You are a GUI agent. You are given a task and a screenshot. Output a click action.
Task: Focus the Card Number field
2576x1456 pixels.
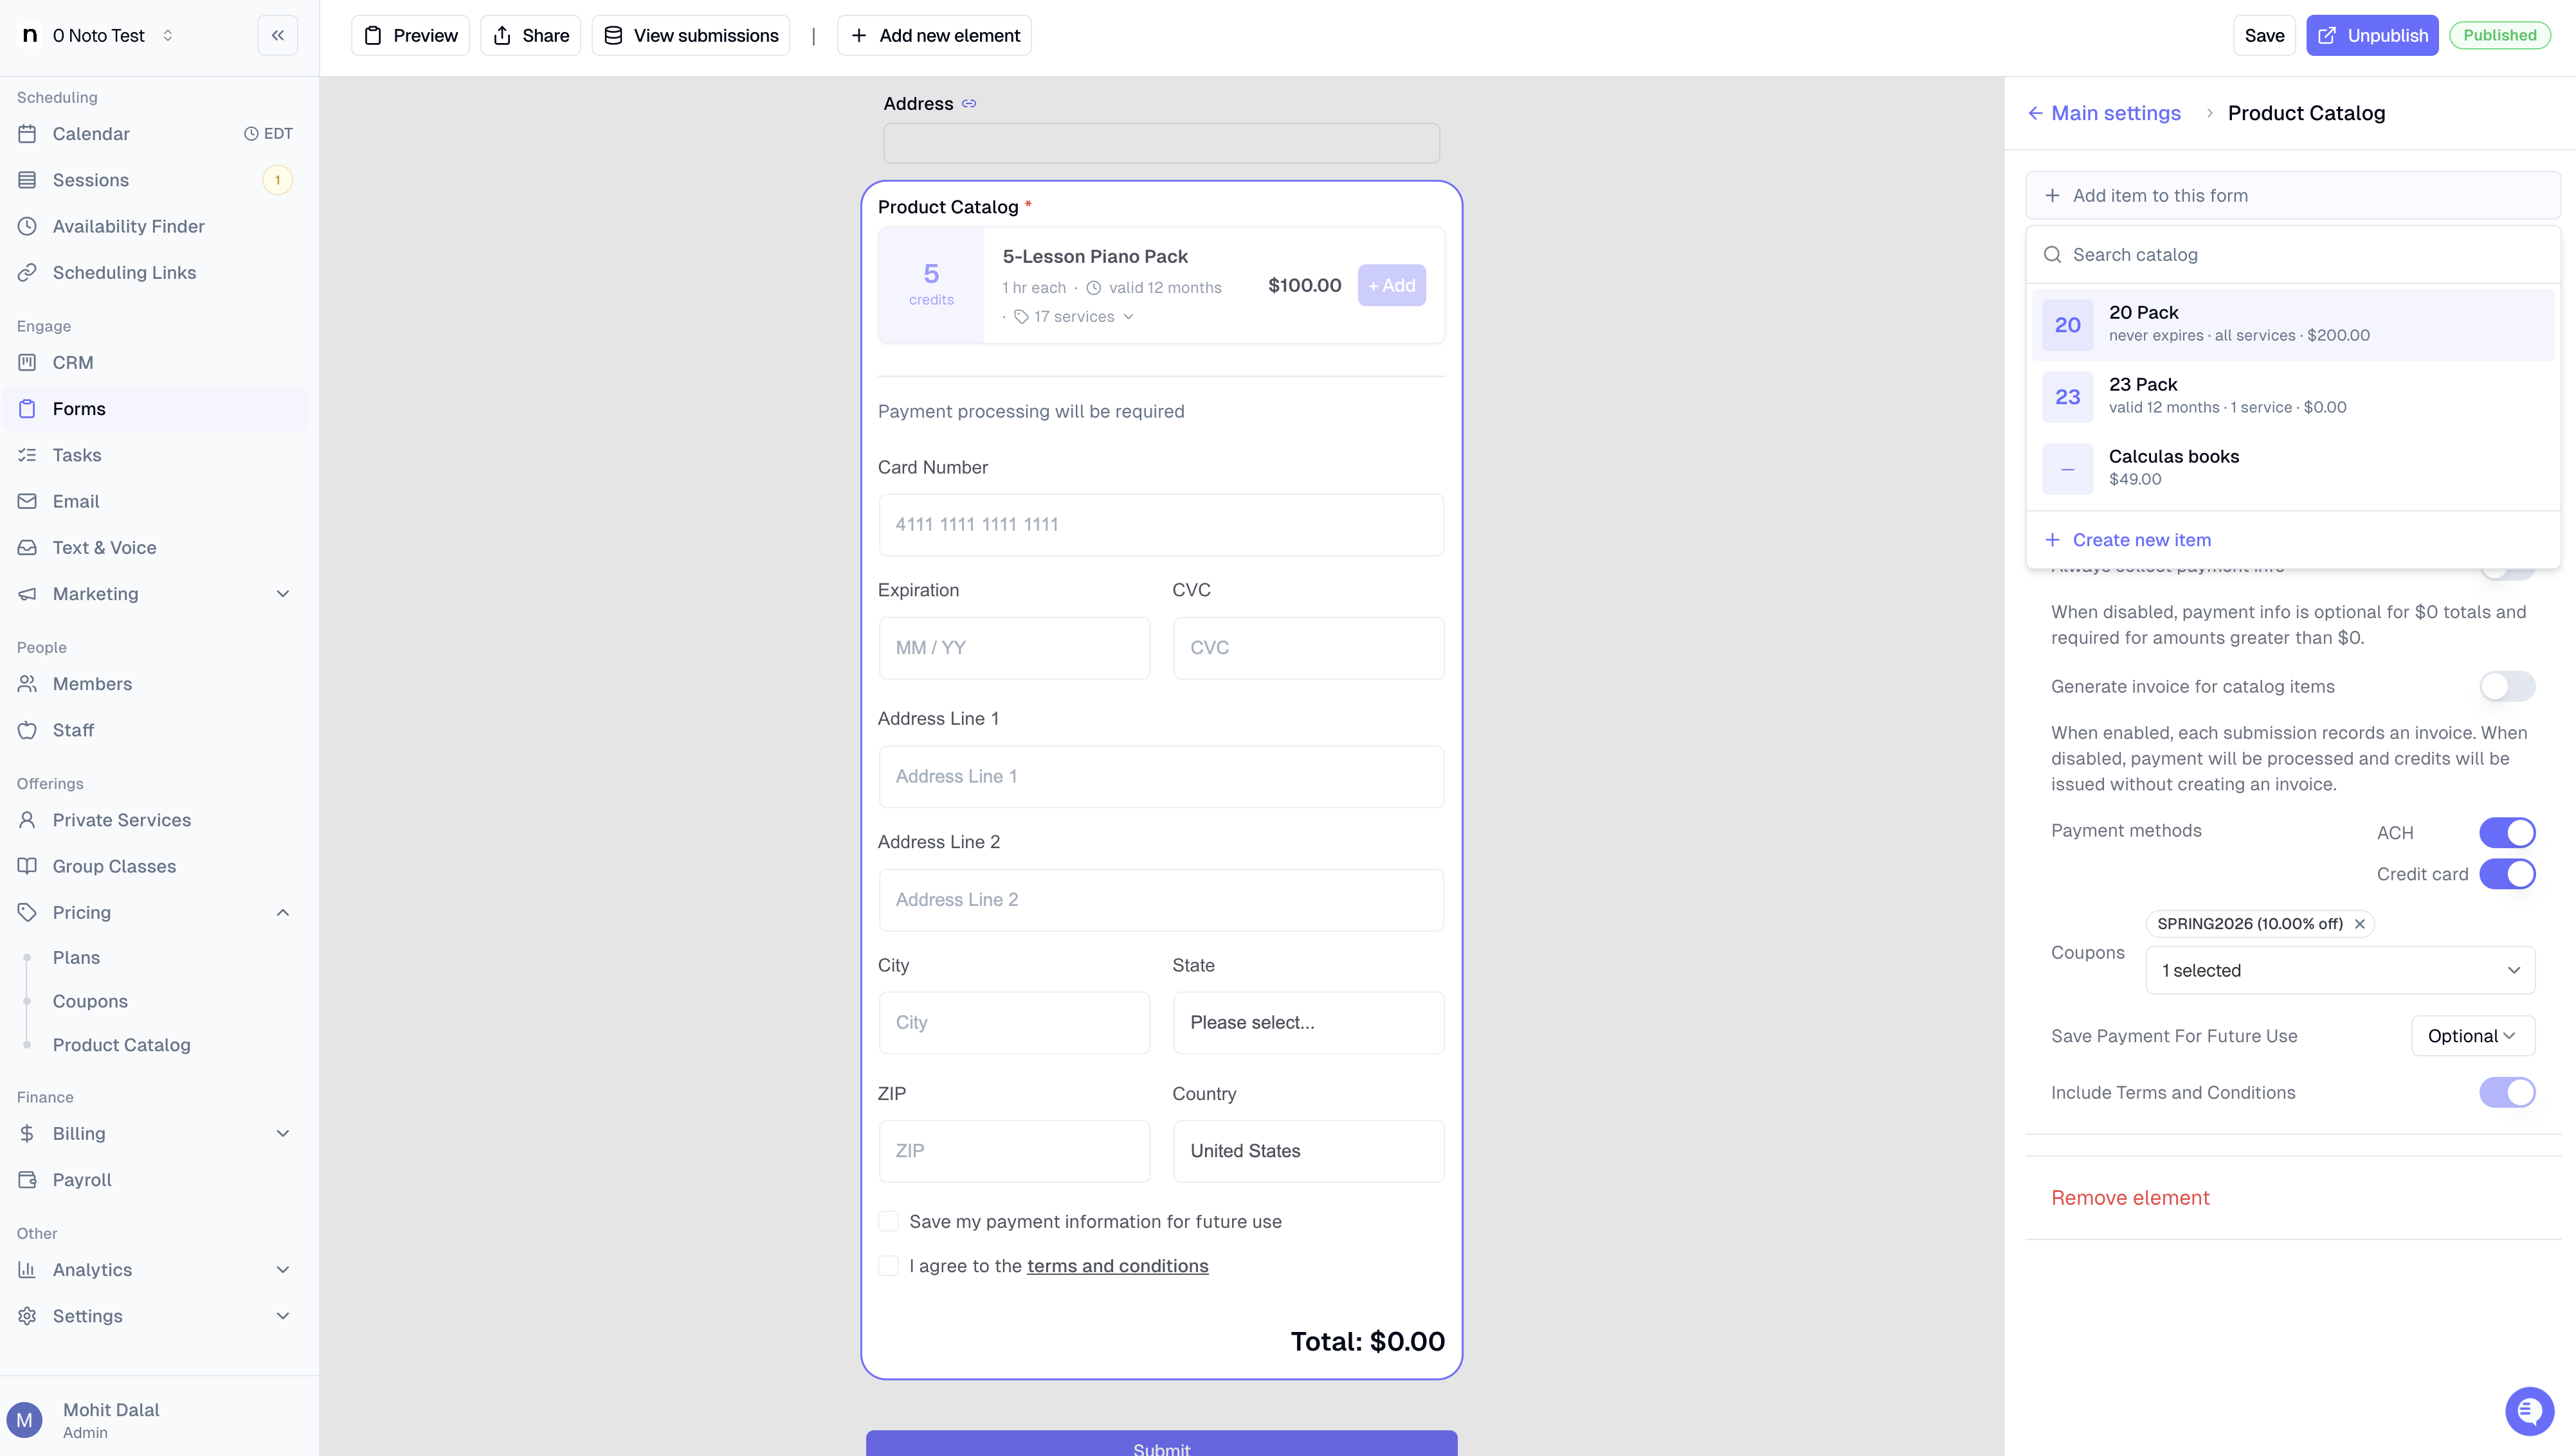[1161, 525]
